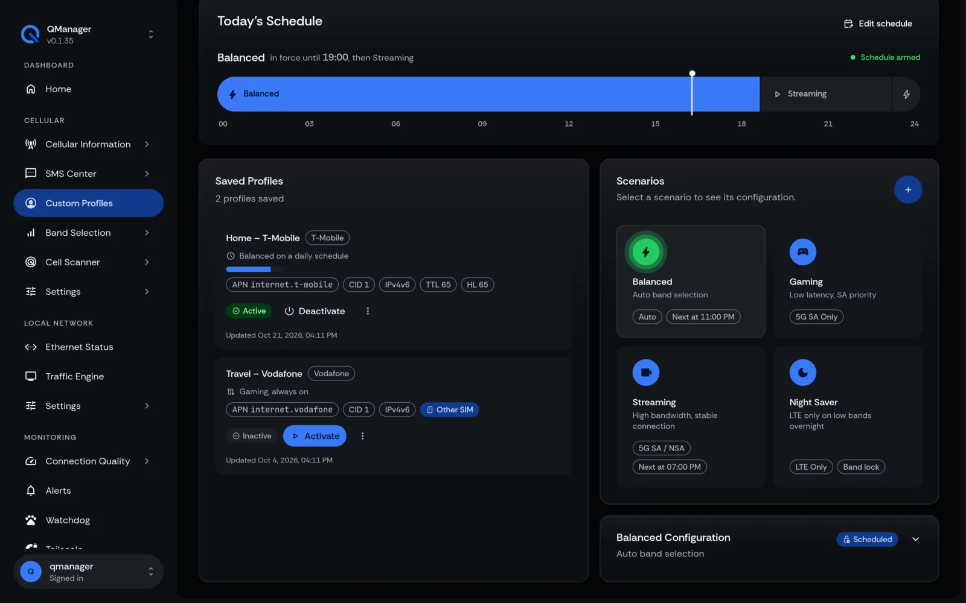
Task: Open more options for Travel – Vodafone
Action: point(362,436)
